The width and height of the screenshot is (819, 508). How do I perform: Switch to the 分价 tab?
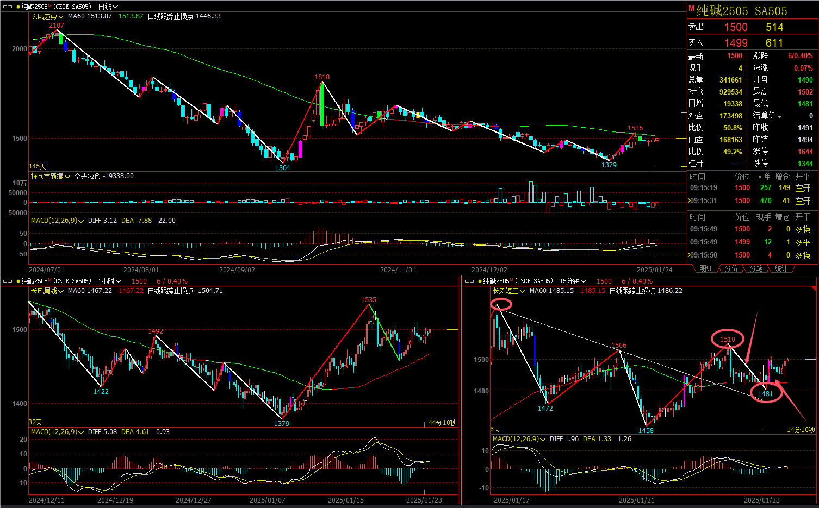(731, 268)
